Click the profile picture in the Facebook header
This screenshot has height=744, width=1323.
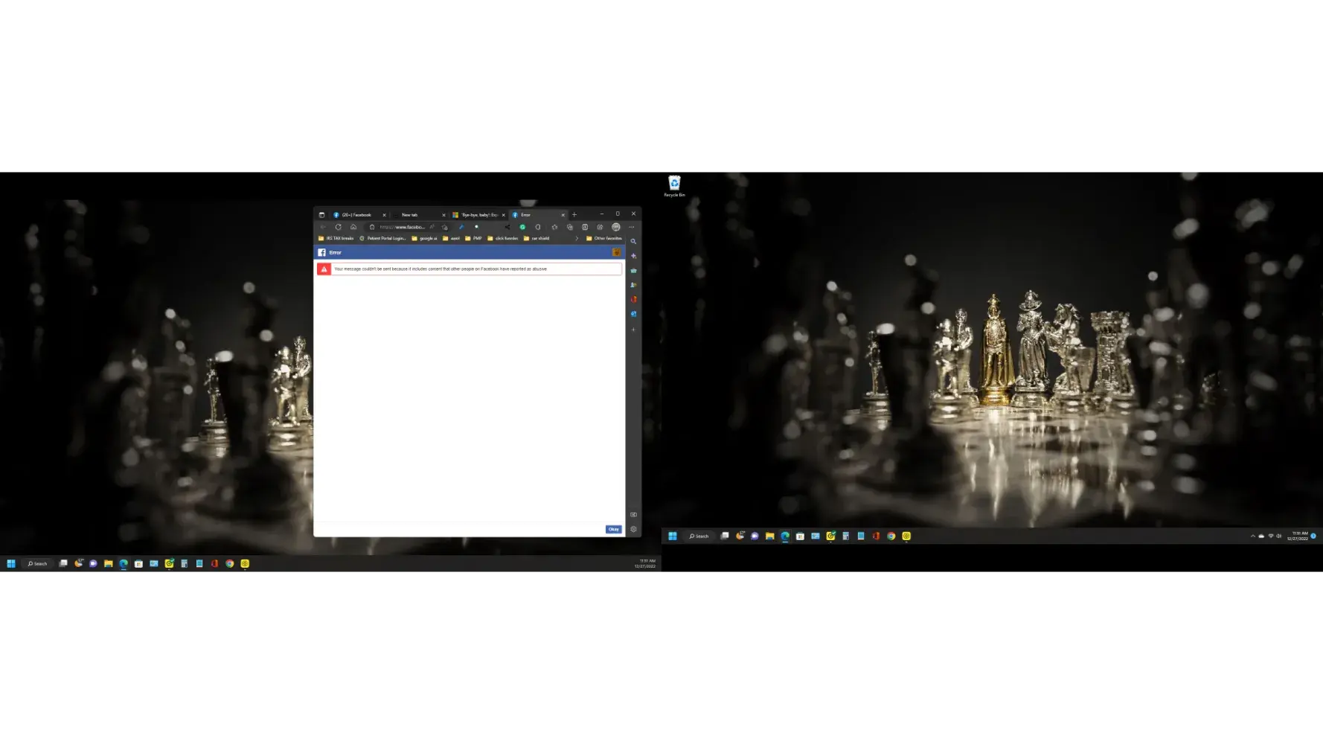pyautogui.click(x=616, y=252)
